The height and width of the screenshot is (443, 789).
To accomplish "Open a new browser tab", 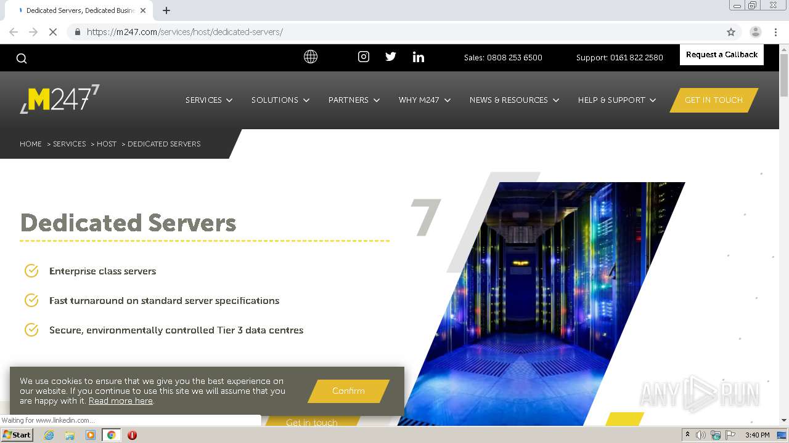I will [166, 10].
